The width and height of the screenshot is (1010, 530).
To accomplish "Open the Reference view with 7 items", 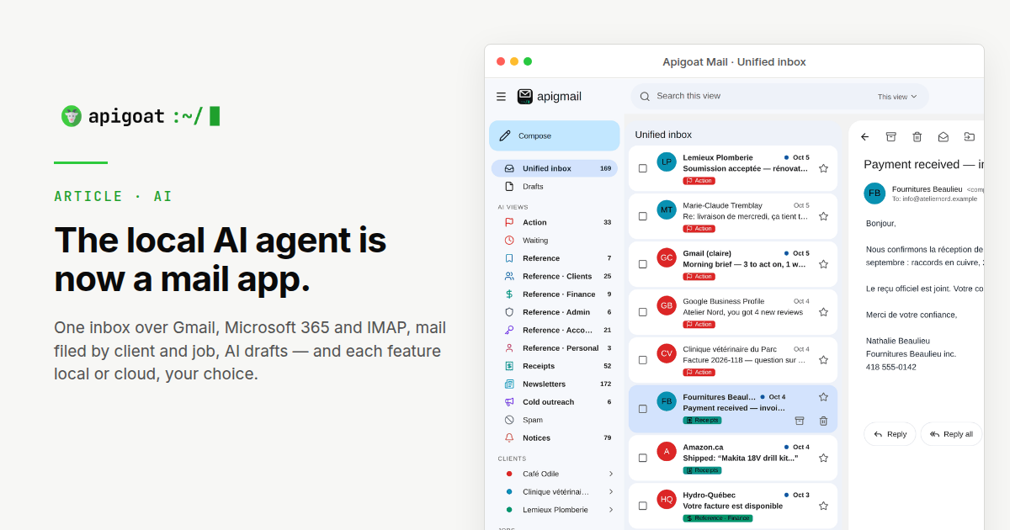I will click(x=555, y=258).
